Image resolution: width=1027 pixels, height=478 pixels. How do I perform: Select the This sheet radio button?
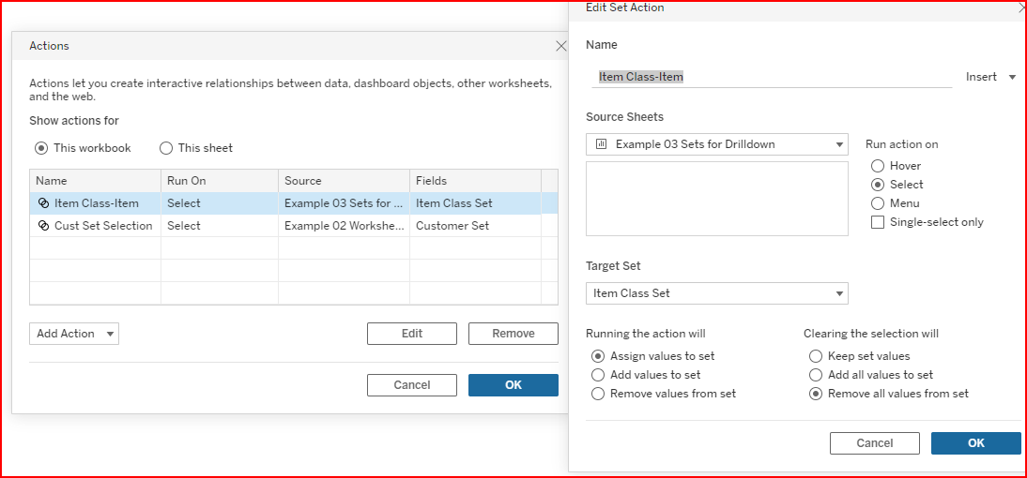coord(166,148)
